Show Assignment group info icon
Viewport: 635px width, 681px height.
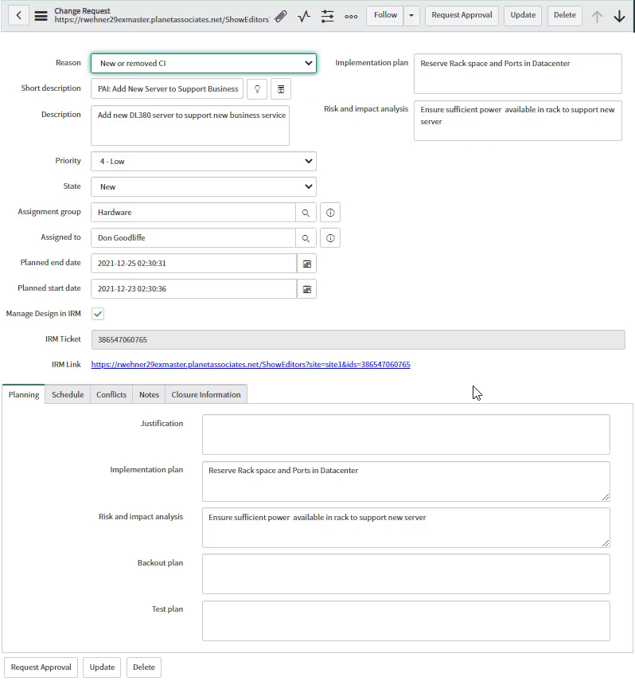click(x=330, y=213)
